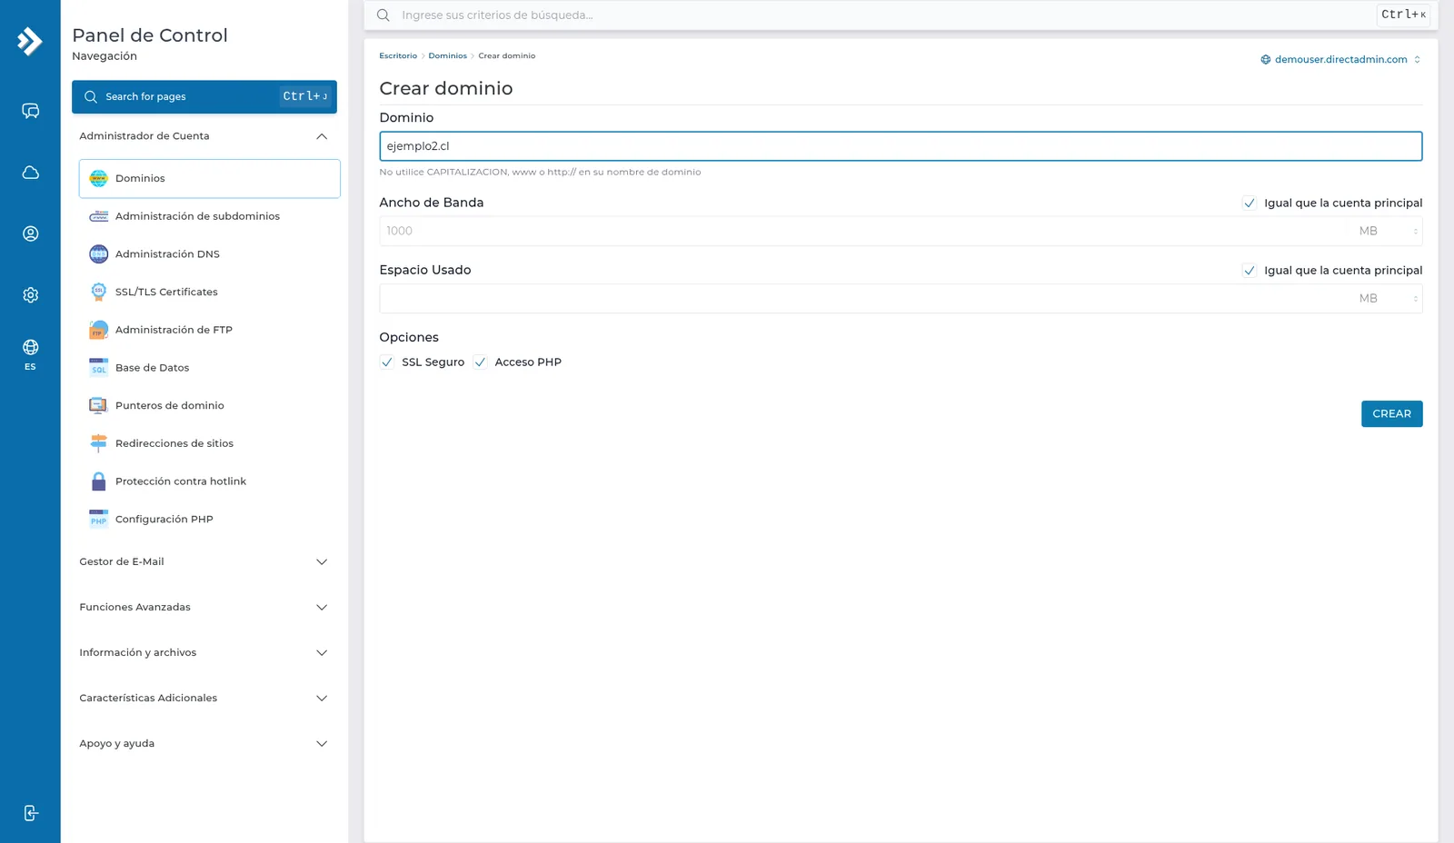Image resolution: width=1454 pixels, height=843 pixels.
Task: Click the ES language globe icon
Action: click(x=30, y=353)
